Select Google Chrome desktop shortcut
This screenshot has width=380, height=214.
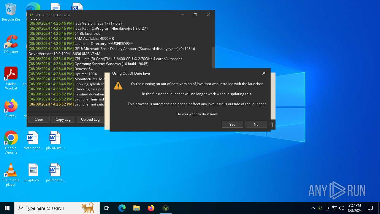[11, 143]
